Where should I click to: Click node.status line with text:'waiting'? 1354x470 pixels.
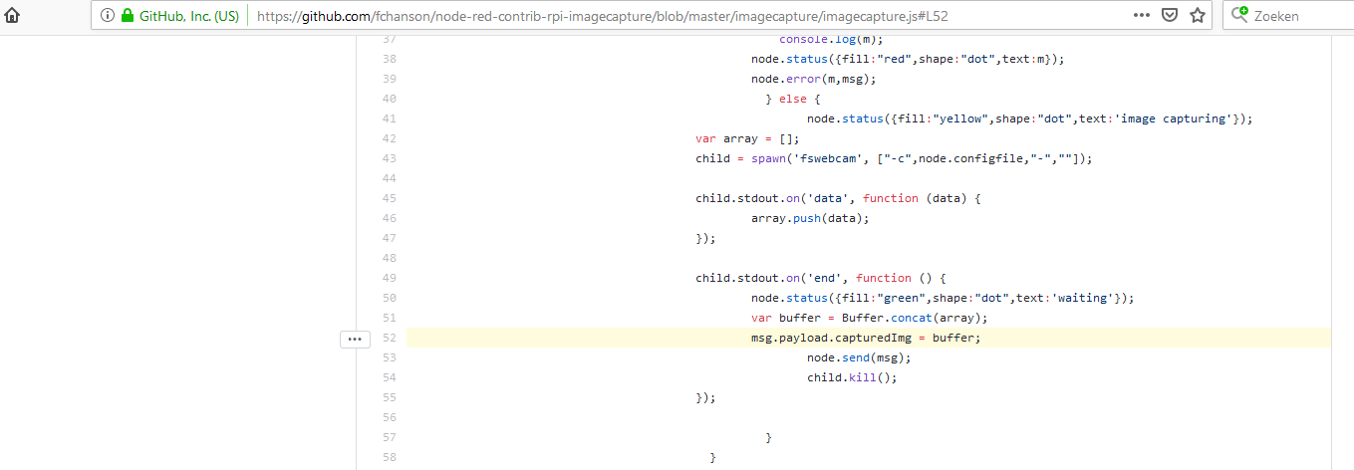coord(943,298)
